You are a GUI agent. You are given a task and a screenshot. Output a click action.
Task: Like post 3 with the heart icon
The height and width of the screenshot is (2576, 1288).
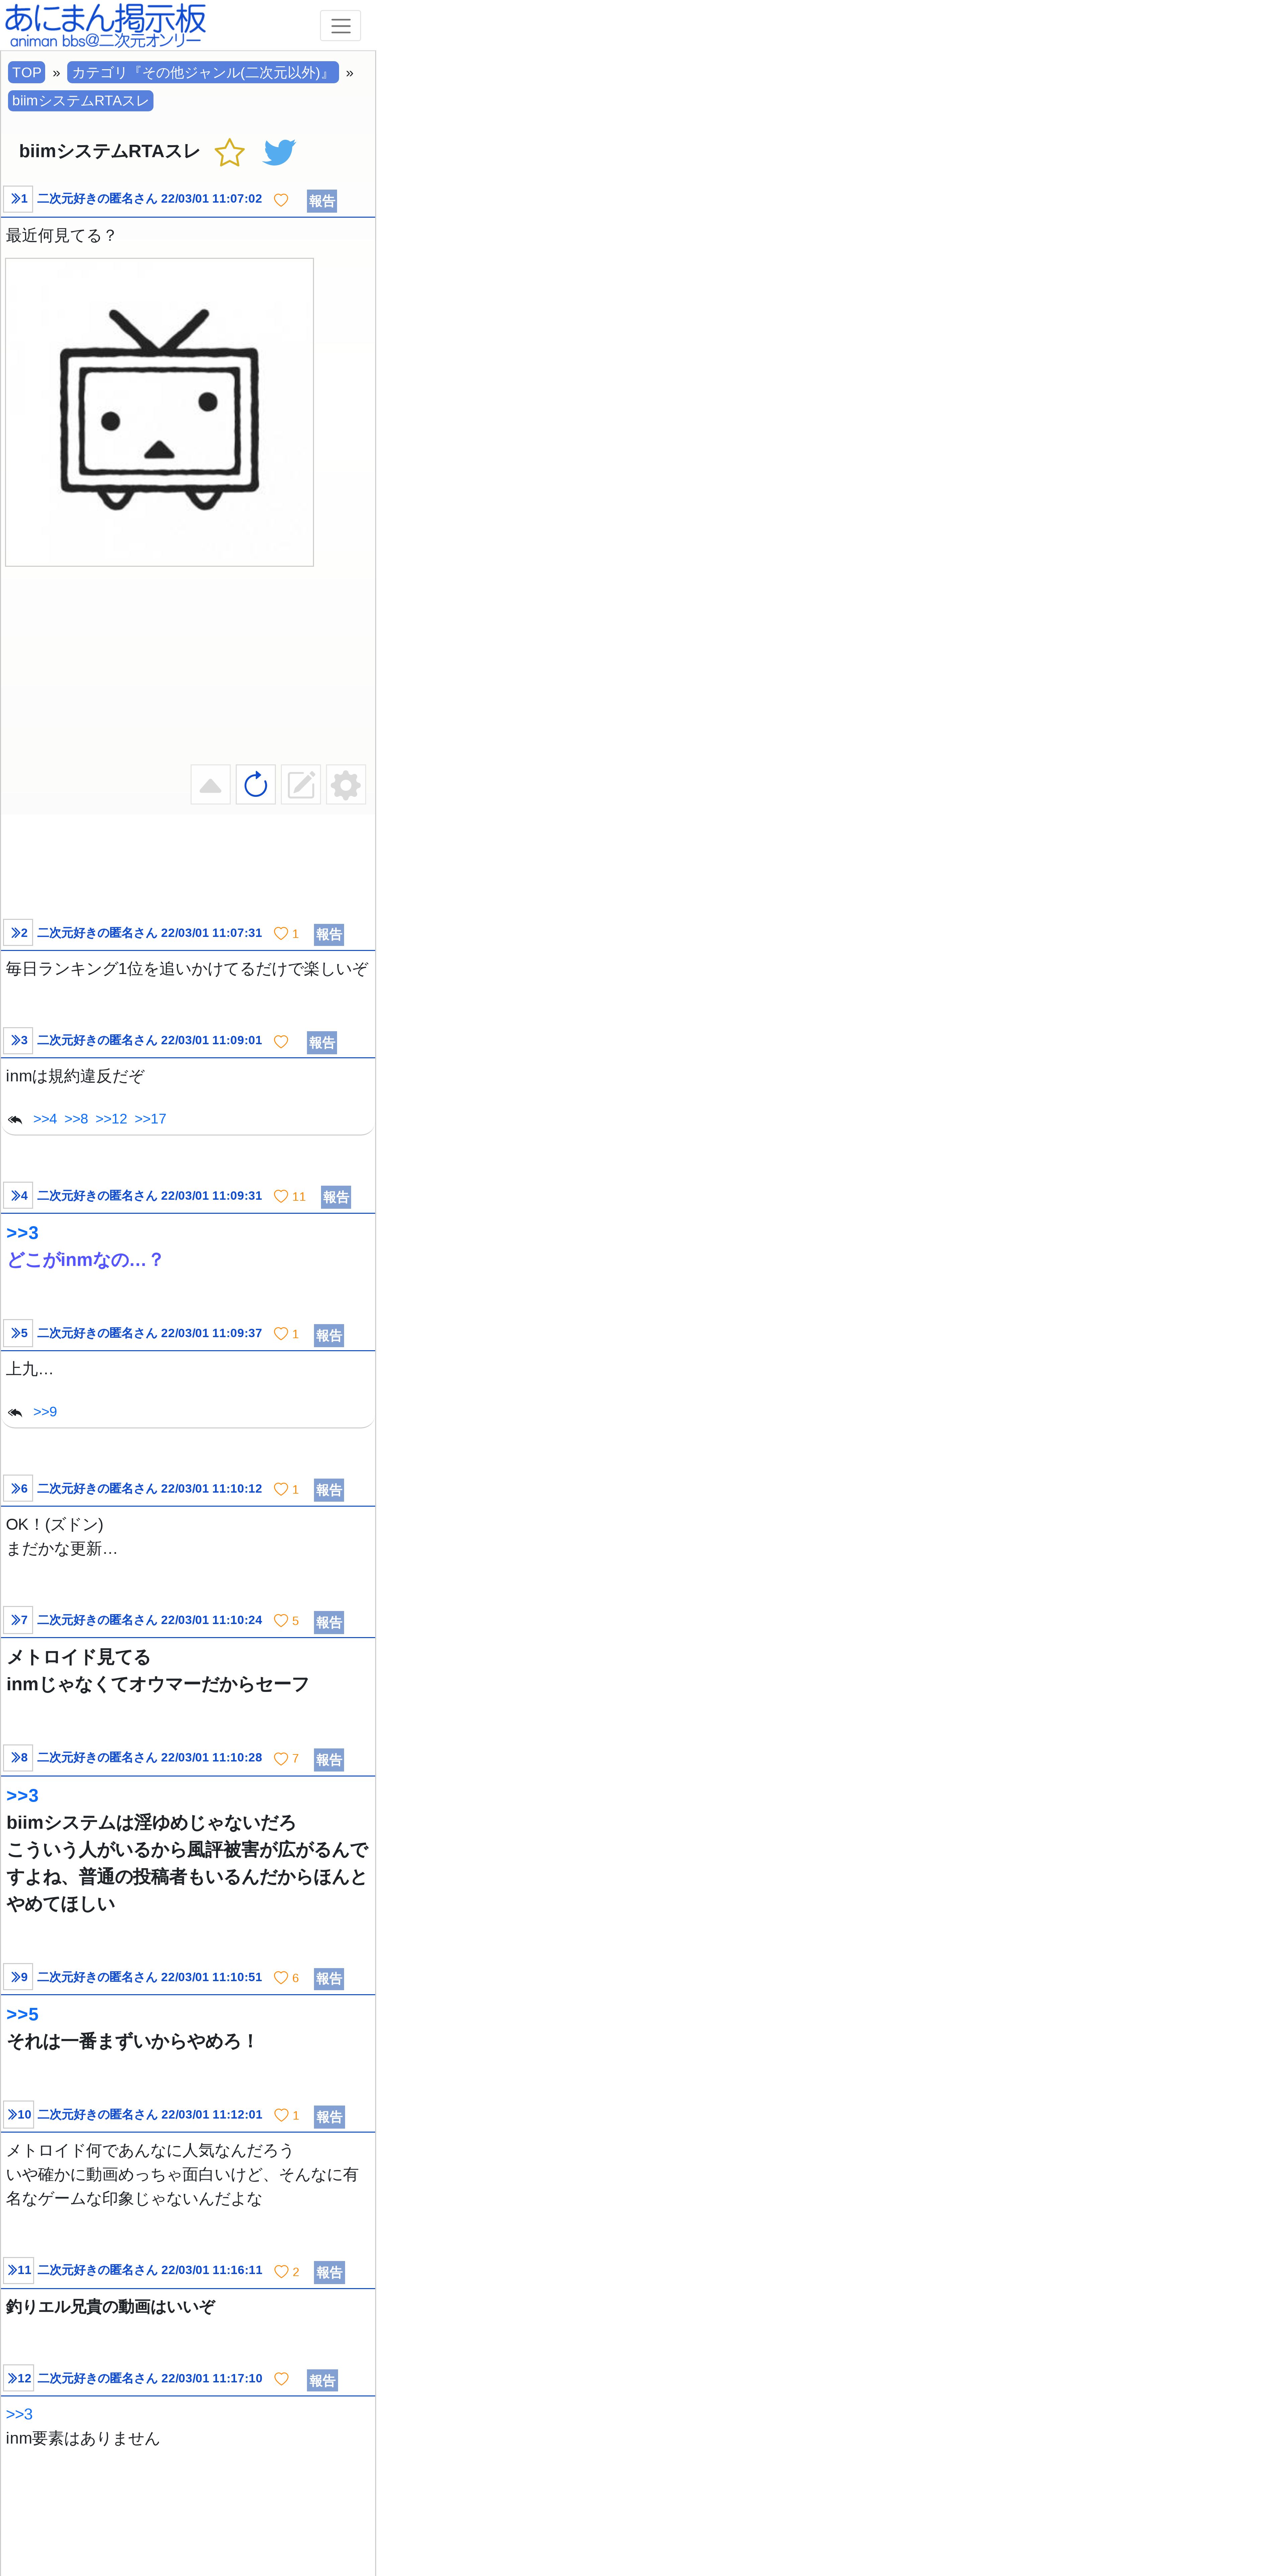point(281,1042)
